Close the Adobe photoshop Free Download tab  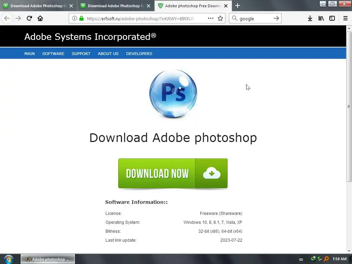tap(226, 6)
